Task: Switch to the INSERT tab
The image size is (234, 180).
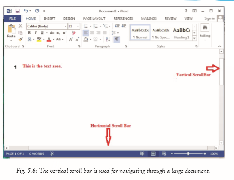Action: click(50, 18)
